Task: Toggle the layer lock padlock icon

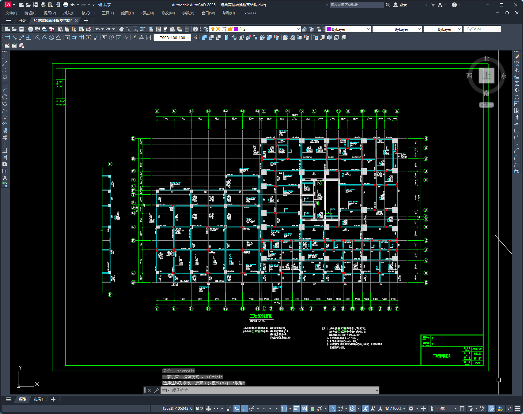Action: 230,29
